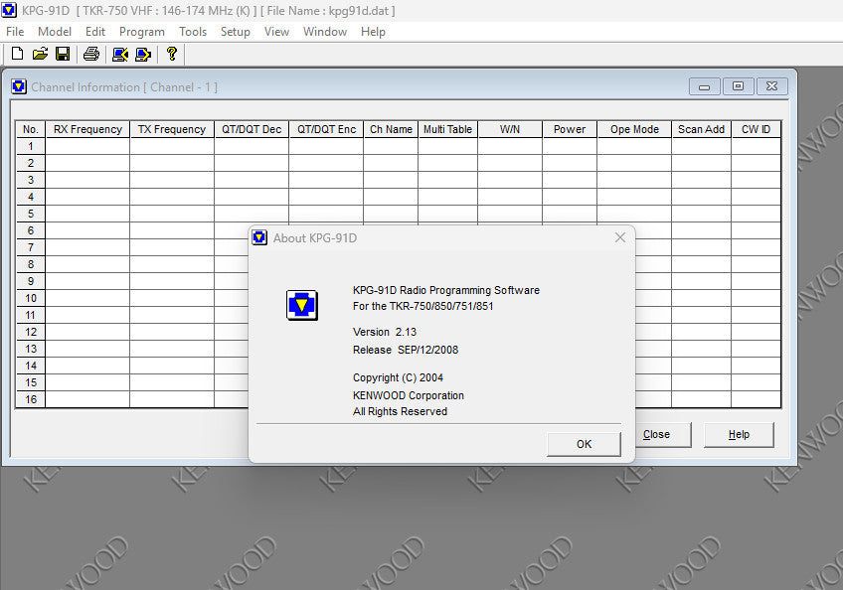Click OK in the About KPG-91D dialog

(584, 444)
